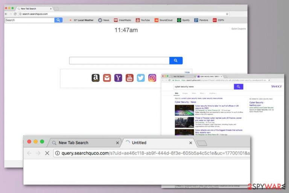This screenshot has height=193, width=289.
Task: Go back in the back browser window
Action: click(x=6, y=14)
